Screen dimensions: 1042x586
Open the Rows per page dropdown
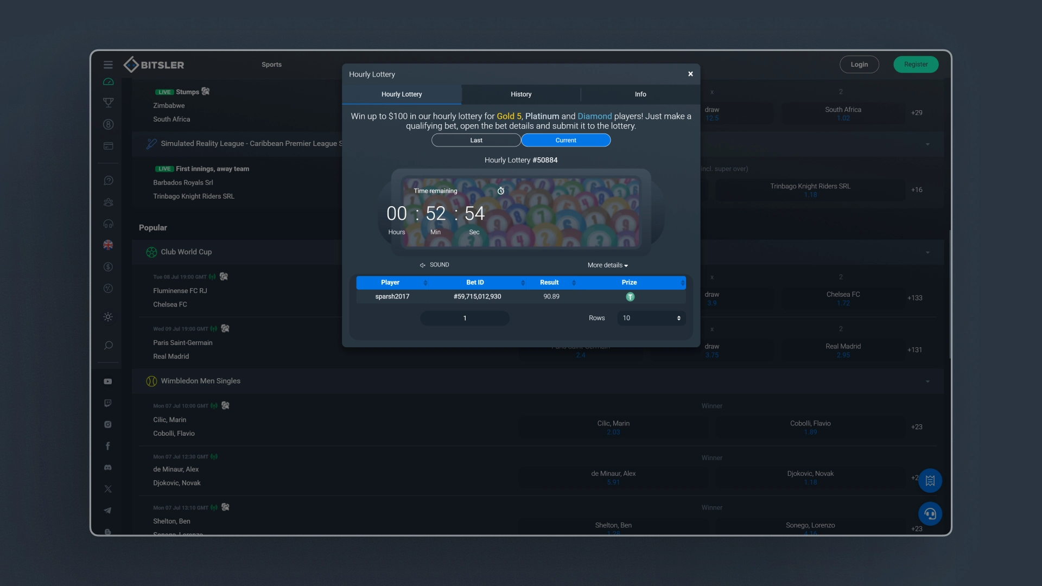coord(651,318)
